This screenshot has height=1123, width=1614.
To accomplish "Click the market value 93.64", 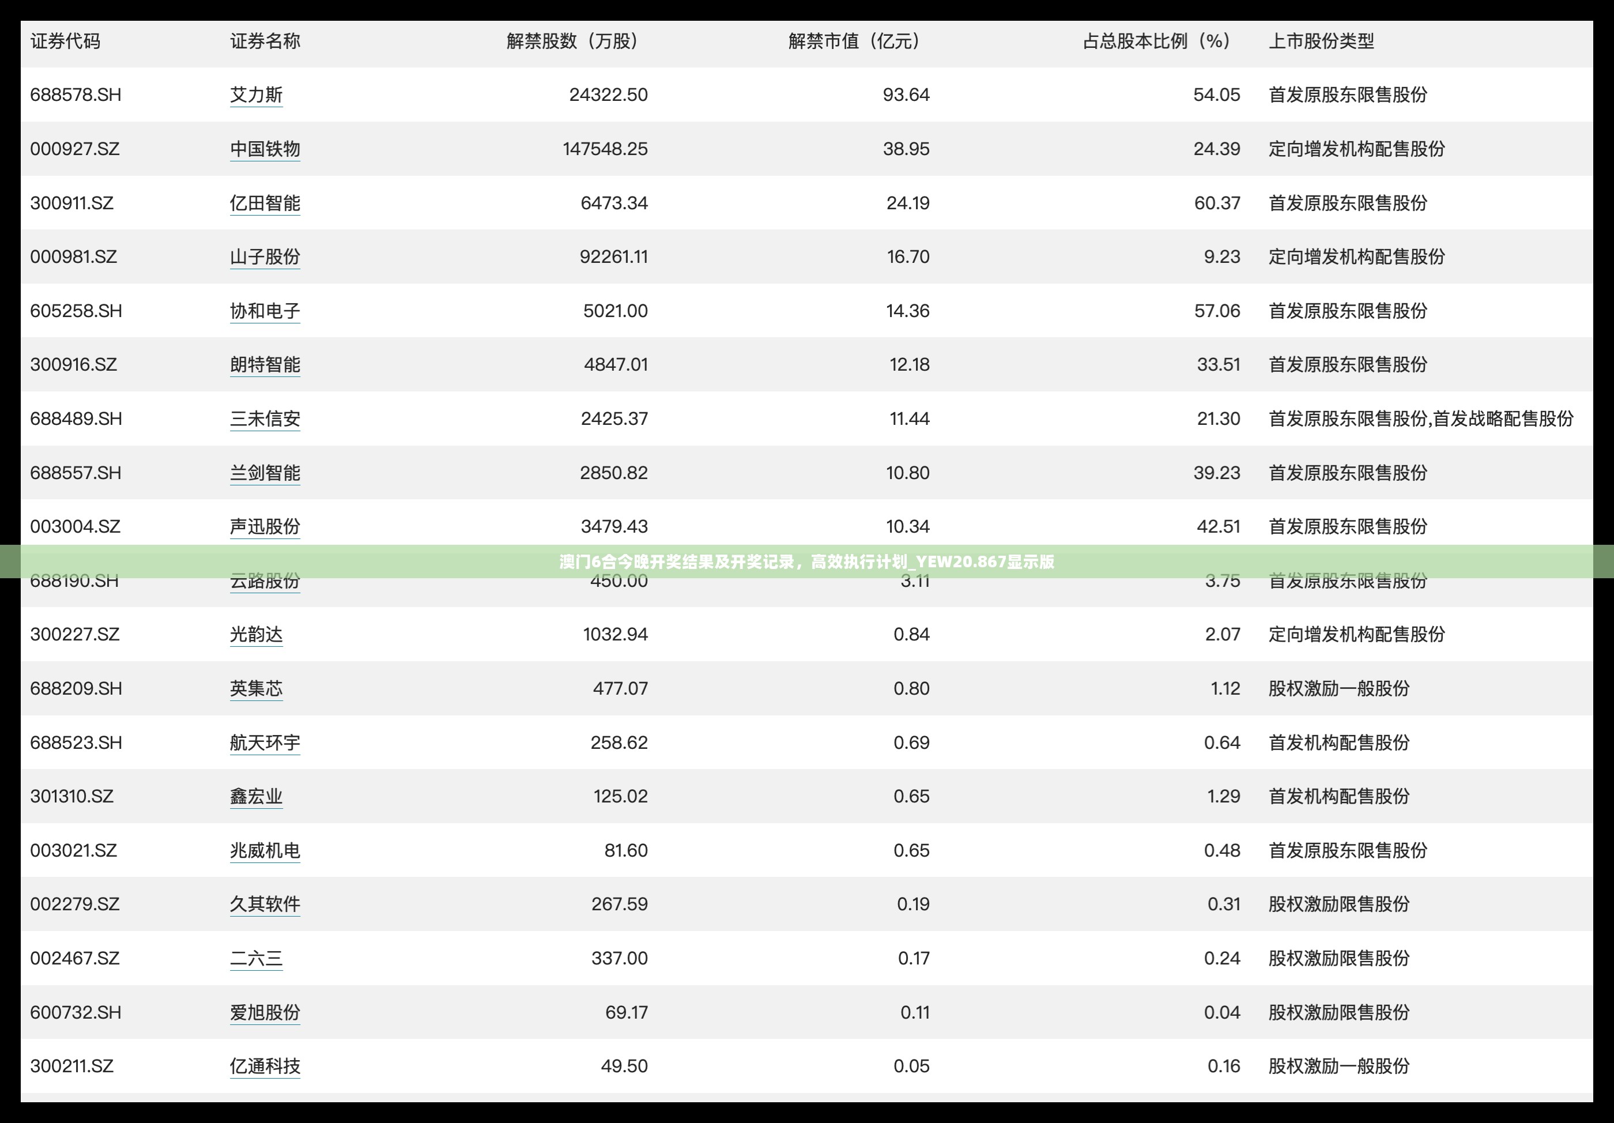I will pyautogui.click(x=906, y=94).
